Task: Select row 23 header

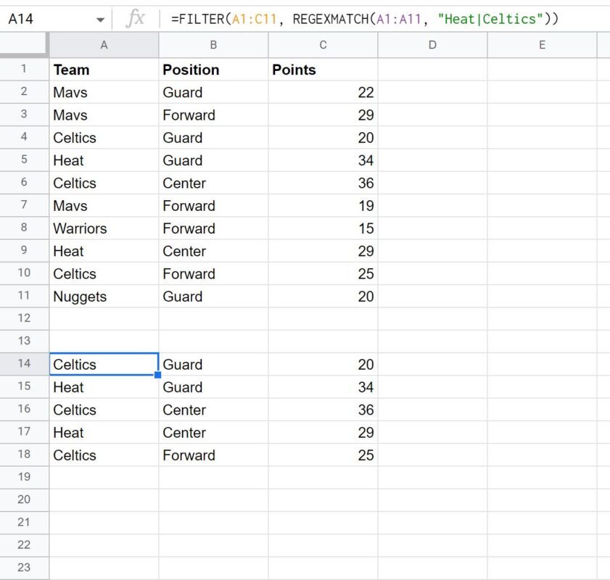Action: click(x=24, y=568)
